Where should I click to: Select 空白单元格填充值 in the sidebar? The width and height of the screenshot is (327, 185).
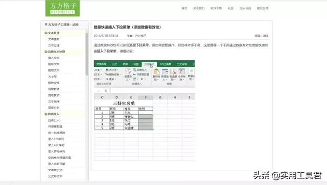click(x=59, y=158)
